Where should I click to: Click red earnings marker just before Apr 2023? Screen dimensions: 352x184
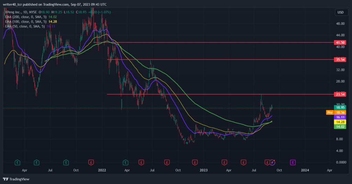[x=224, y=162]
